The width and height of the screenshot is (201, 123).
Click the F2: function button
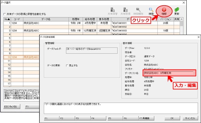tap(67, 118)
